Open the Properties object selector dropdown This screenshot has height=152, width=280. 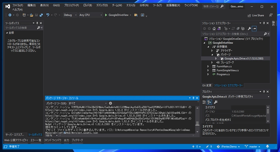(x=268, y=97)
